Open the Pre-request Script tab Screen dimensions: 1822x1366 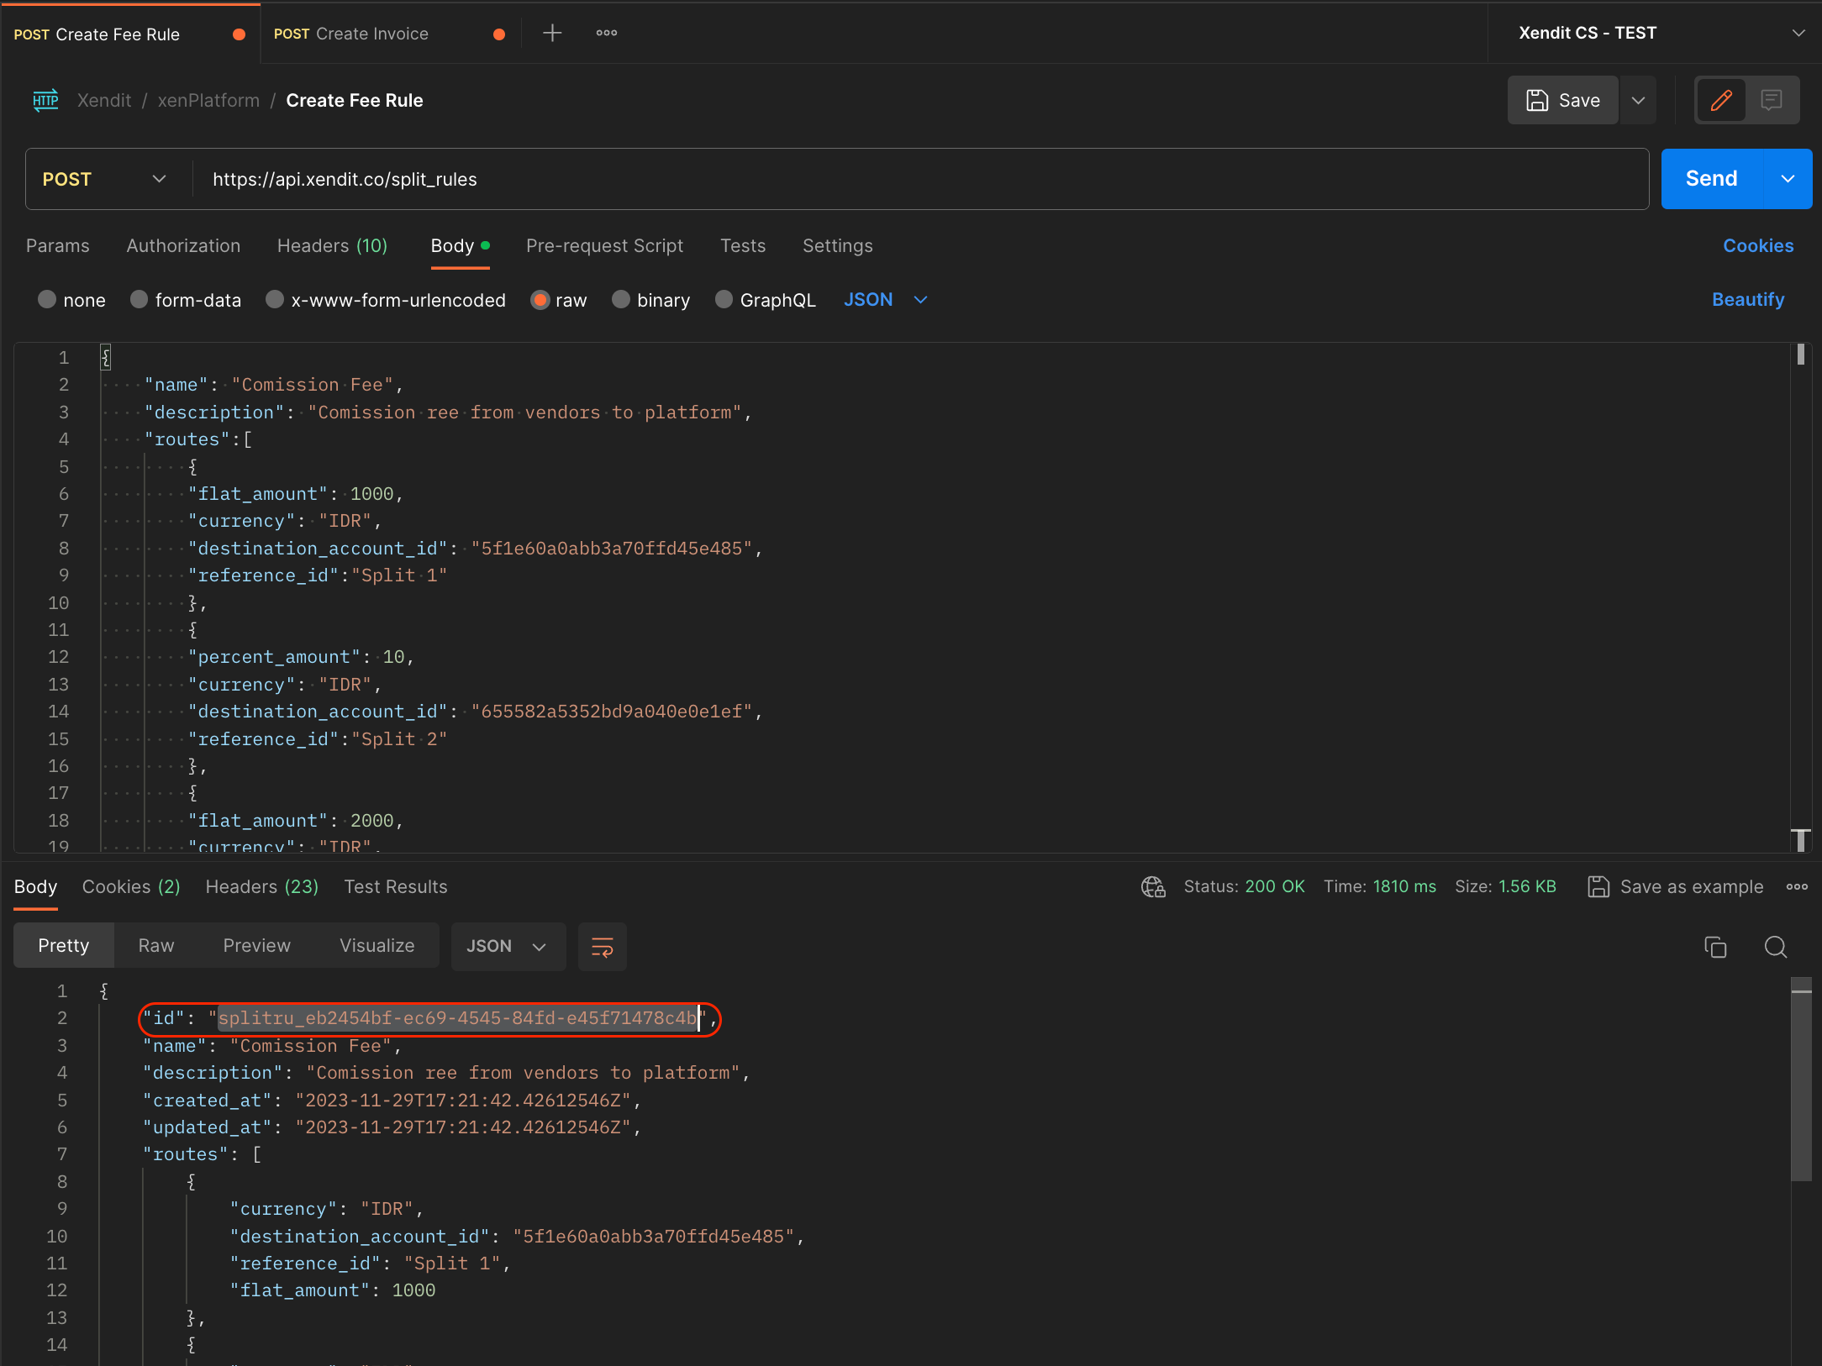[x=605, y=245]
